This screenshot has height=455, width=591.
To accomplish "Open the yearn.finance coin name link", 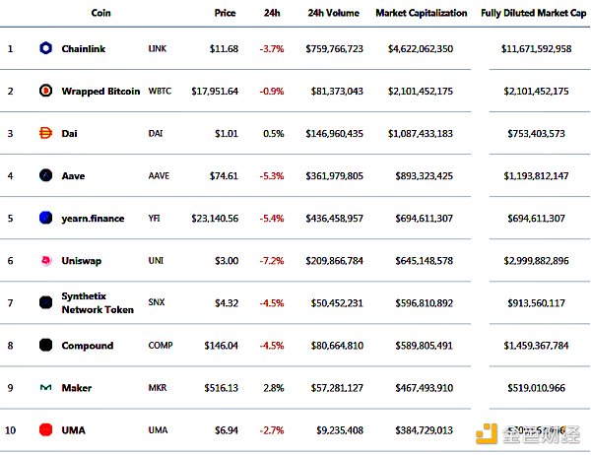I will pyautogui.click(x=93, y=218).
